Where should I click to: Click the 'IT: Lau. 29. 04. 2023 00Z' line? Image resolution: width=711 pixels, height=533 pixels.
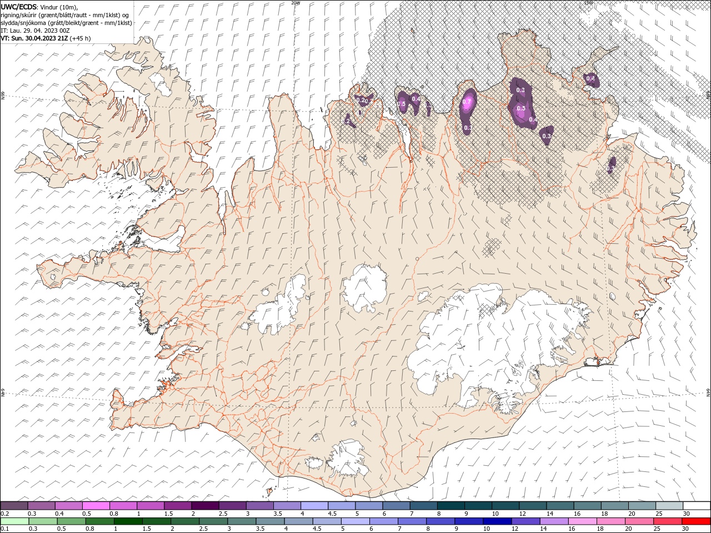(x=34, y=31)
